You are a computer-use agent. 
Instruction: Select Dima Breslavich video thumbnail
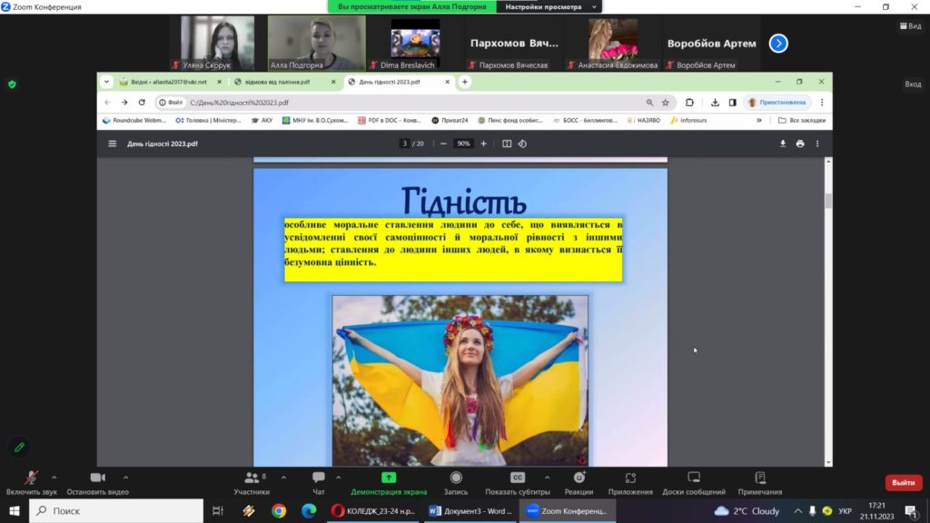tap(415, 43)
